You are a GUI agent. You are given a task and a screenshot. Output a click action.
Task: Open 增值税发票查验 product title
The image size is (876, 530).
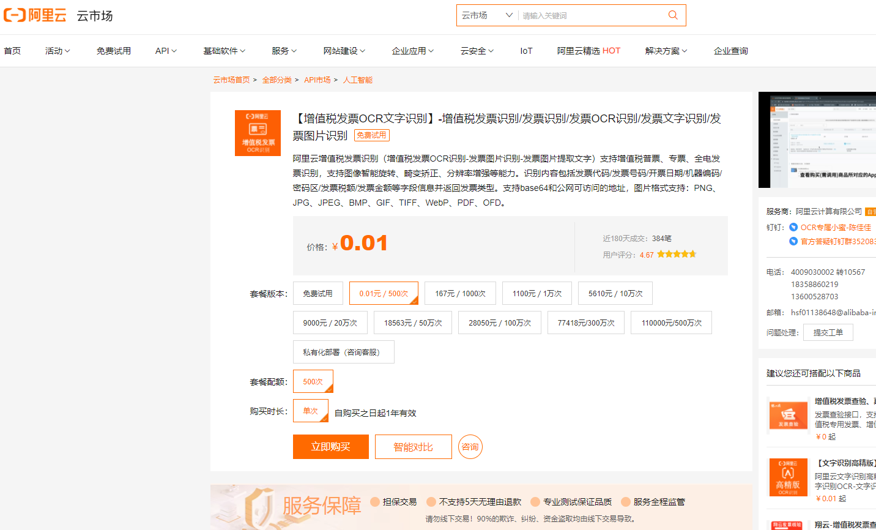[x=845, y=401]
